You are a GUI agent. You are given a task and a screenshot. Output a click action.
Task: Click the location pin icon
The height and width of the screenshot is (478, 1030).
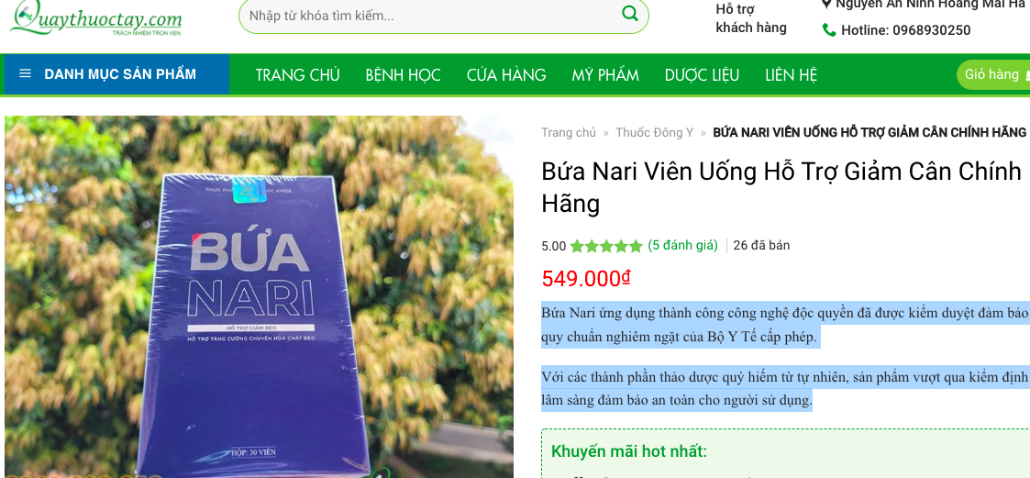tap(826, 4)
